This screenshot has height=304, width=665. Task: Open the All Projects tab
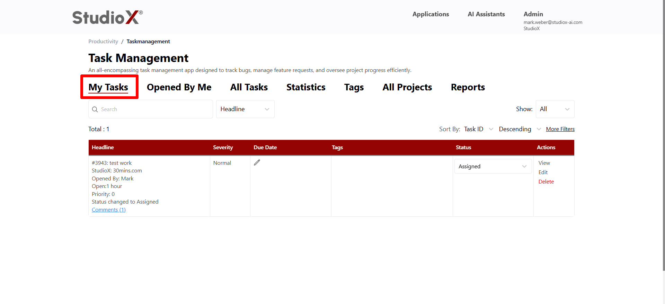[407, 87]
